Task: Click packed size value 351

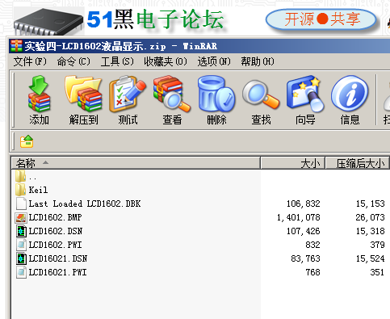Action: [x=377, y=272]
